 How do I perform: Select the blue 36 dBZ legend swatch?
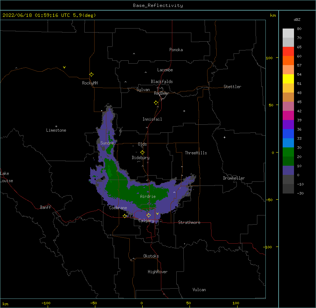(x=288, y=134)
